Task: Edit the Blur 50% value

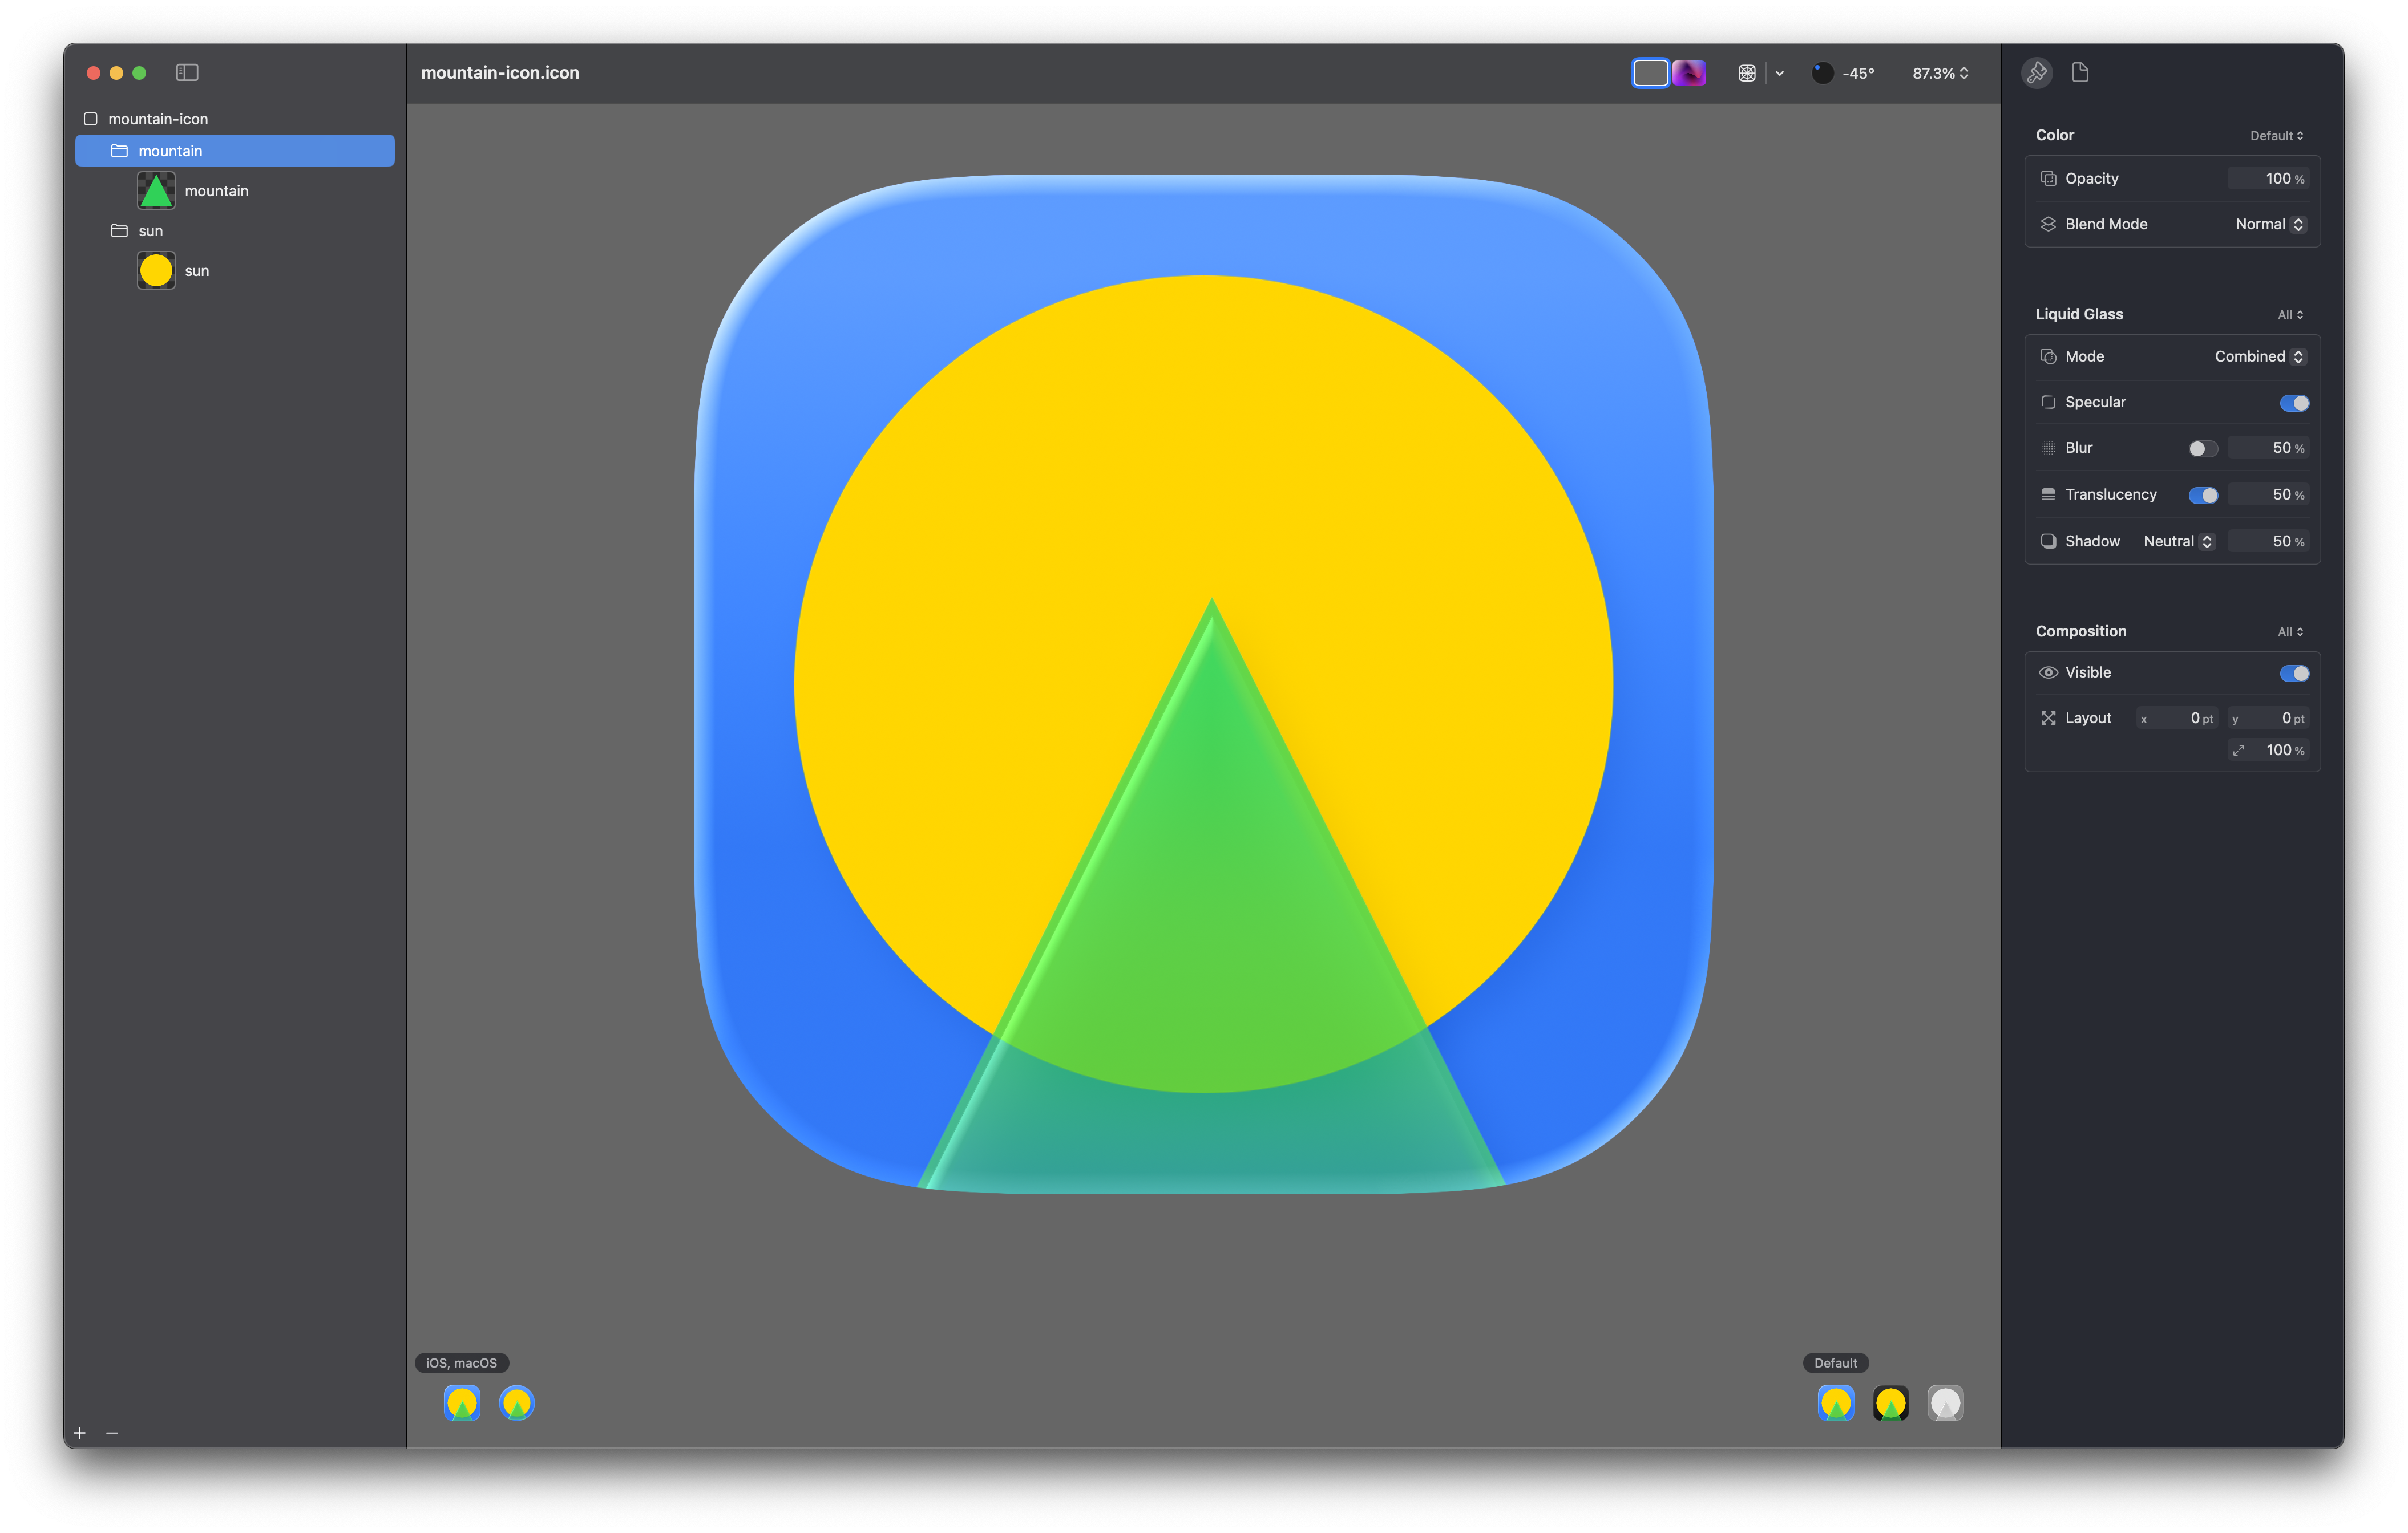Action: pyautogui.click(x=2268, y=448)
